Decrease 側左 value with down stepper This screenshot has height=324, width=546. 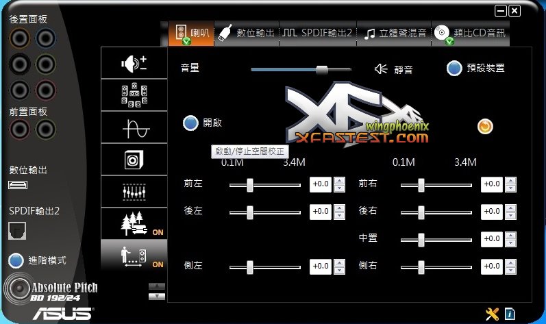pos(339,271)
